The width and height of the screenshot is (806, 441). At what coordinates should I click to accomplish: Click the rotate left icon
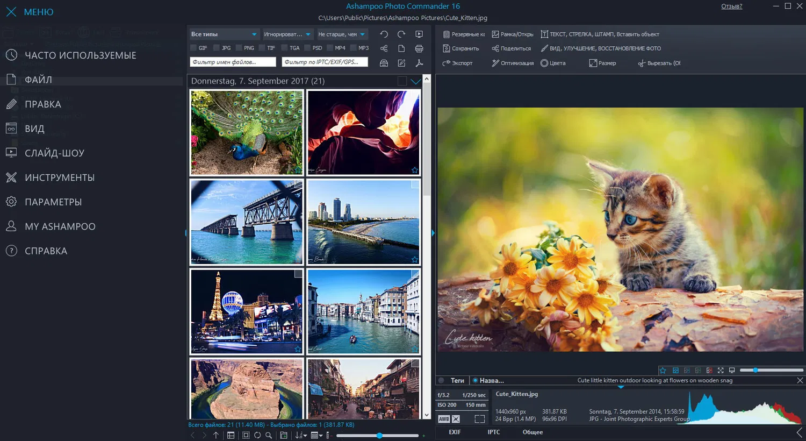[x=384, y=34]
